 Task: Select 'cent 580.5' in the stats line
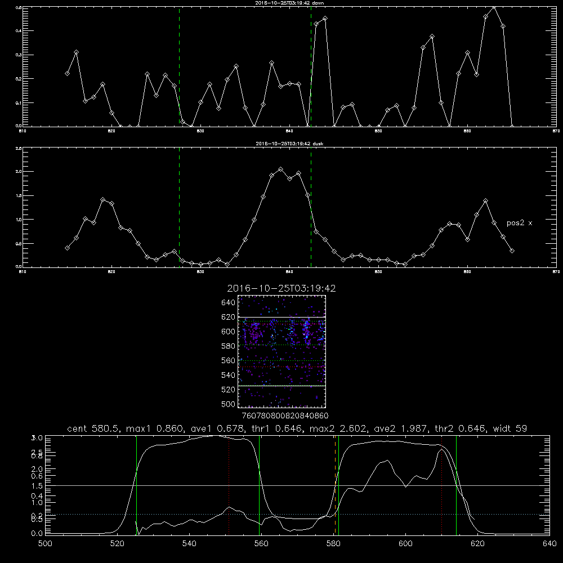click(93, 428)
